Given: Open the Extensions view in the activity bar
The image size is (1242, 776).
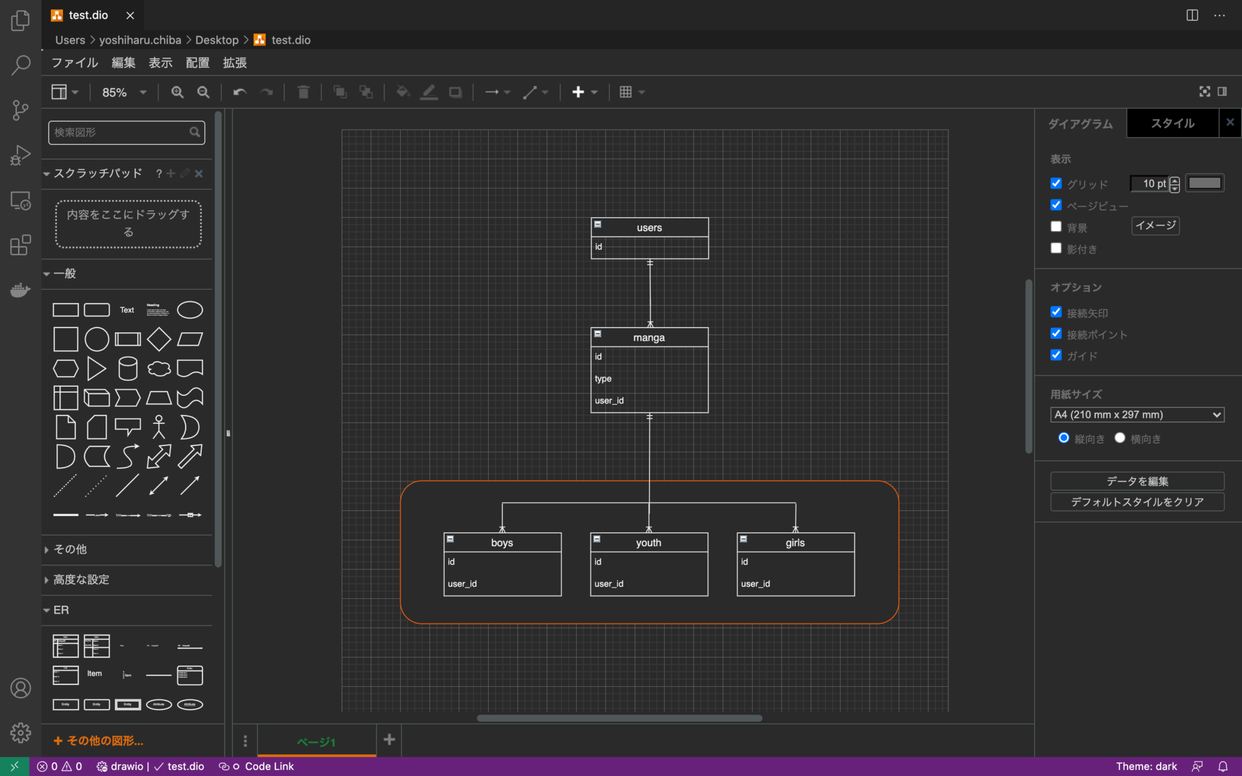Looking at the screenshot, I should point(20,245).
